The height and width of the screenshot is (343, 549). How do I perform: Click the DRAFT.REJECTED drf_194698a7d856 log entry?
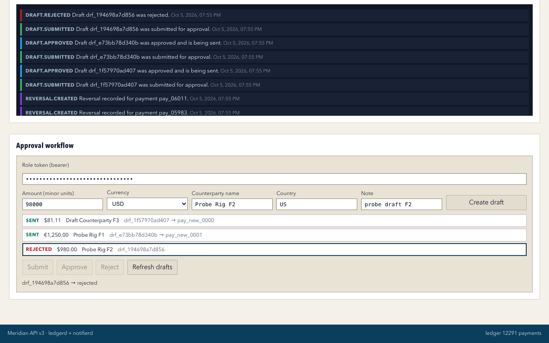274,15
